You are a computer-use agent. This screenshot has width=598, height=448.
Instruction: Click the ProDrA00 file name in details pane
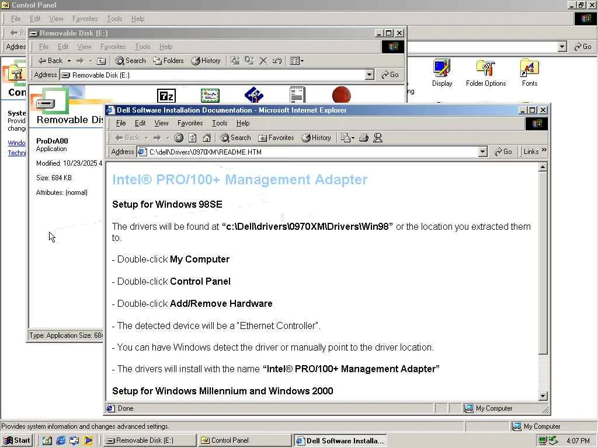point(52,141)
